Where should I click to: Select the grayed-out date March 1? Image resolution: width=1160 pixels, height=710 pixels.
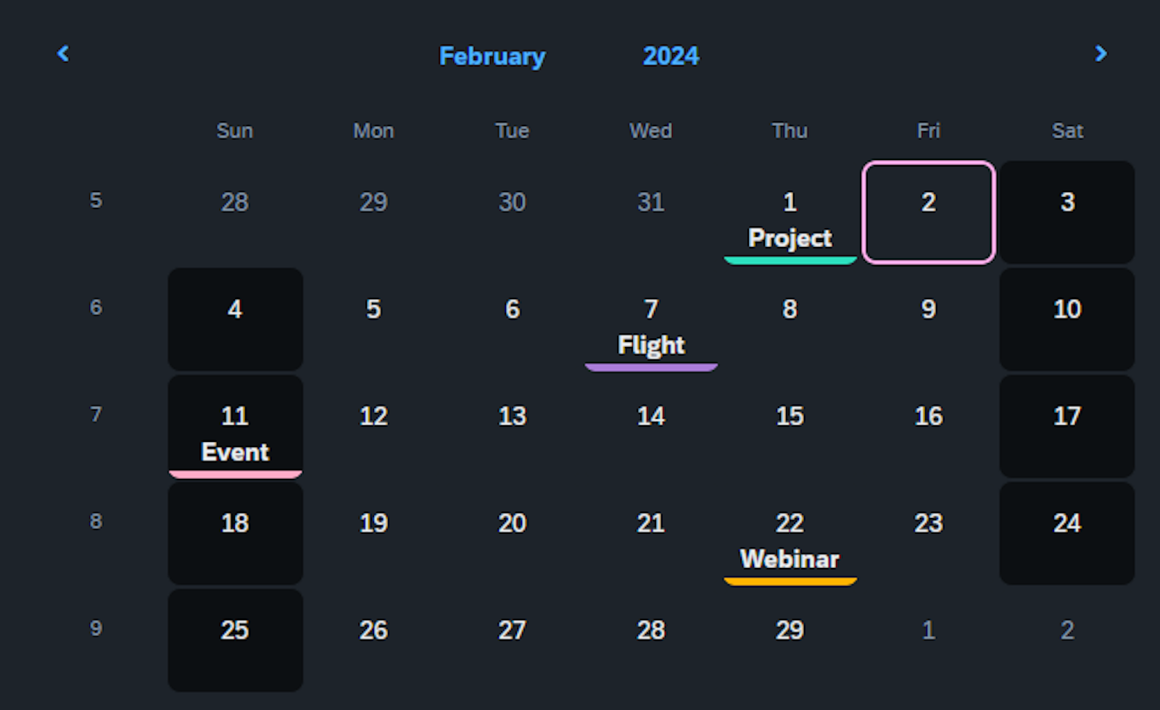pos(929,630)
